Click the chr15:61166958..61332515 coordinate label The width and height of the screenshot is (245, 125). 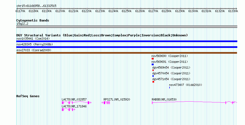tap(36, 6)
